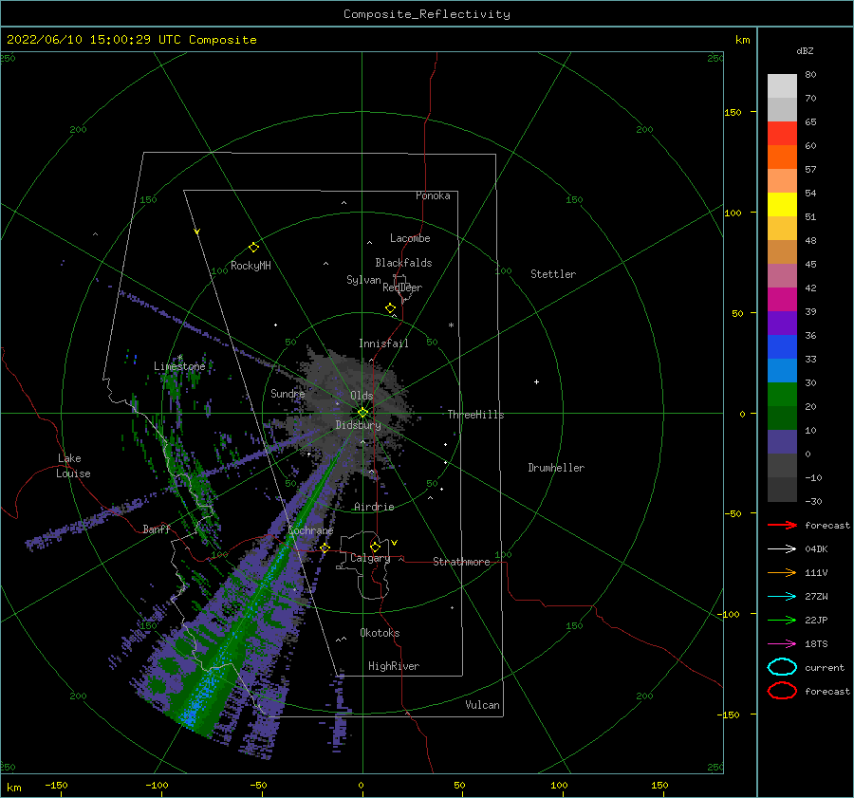Pick the light gray 70-80 dBZ swatch
The width and height of the screenshot is (854, 798).
point(782,86)
